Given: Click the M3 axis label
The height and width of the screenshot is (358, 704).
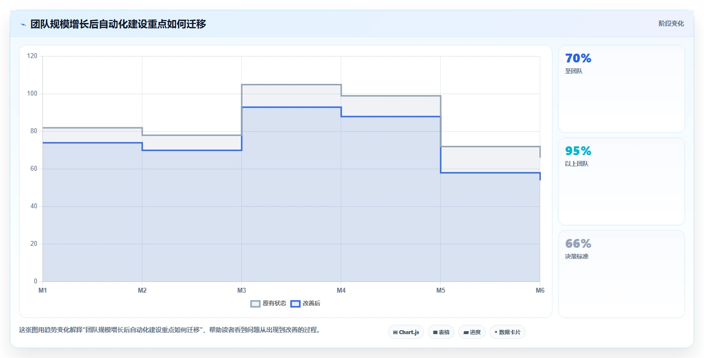Looking at the screenshot, I should tap(242, 291).
